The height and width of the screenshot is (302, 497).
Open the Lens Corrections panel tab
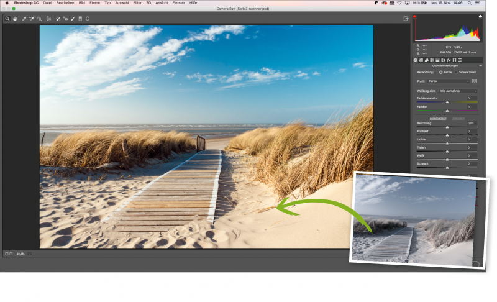pyautogui.click(x=443, y=60)
